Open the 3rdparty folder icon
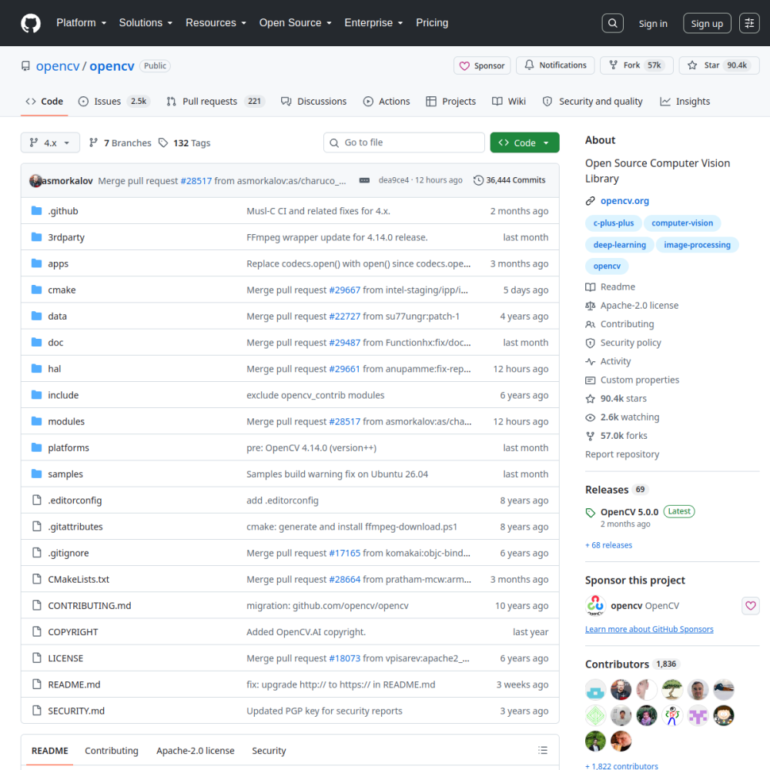 pyautogui.click(x=36, y=237)
